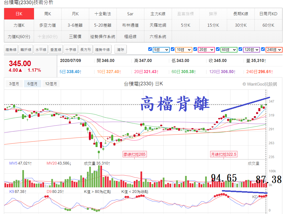Set chart range to 3個月
284x214 pixels.
(x=14, y=84)
